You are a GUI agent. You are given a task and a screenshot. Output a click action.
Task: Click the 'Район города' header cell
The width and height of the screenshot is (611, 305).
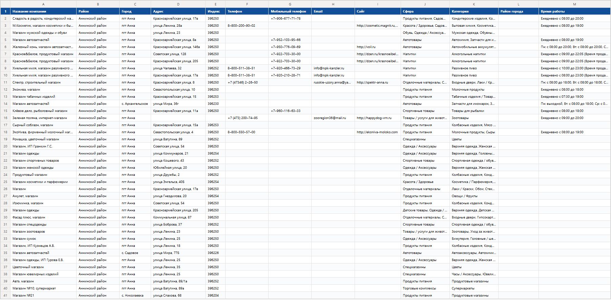[x=519, y=11]
